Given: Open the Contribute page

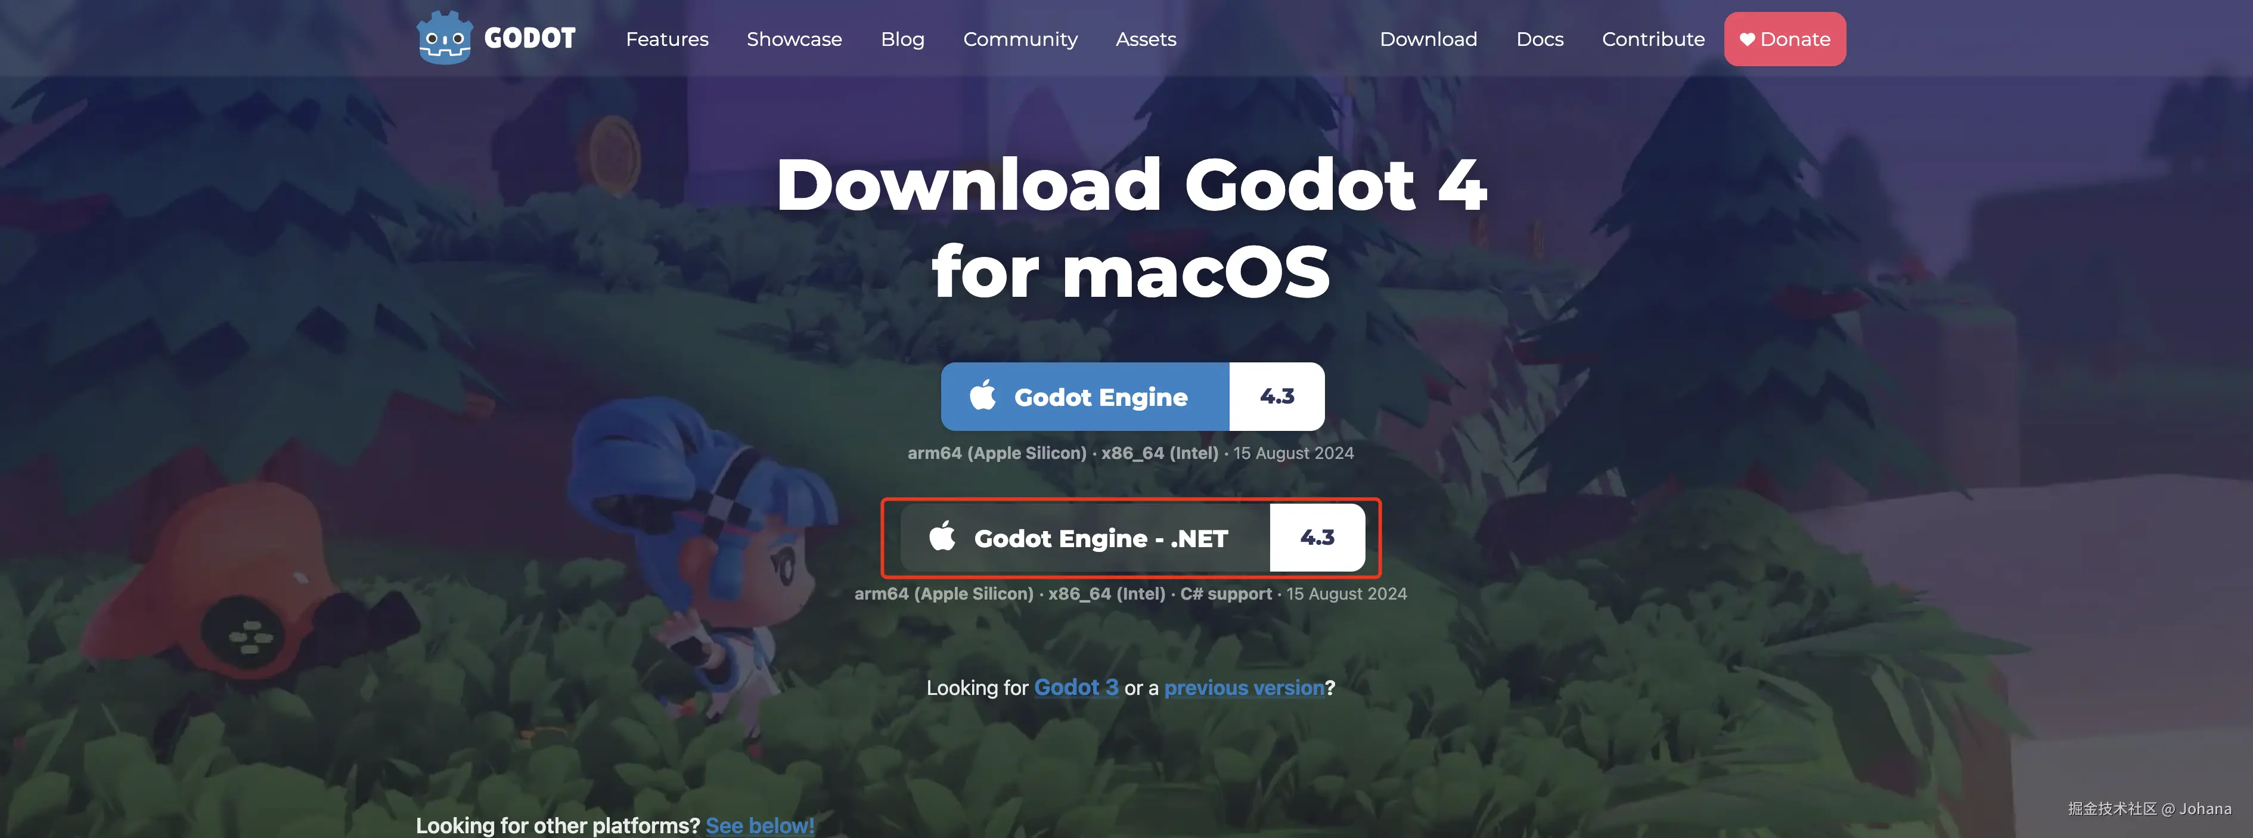Looking at the screenshot, I should click(x=1653, y=39).
